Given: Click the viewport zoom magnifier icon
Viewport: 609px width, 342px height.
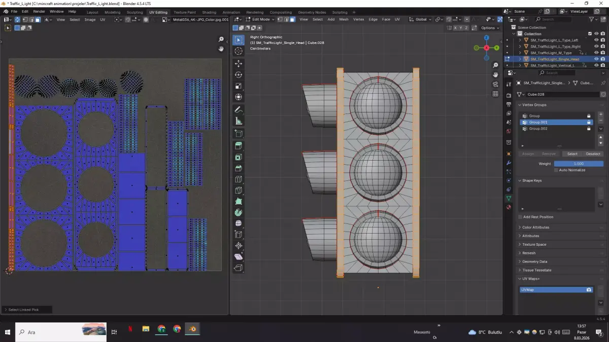Looking at the screenshot, I should click(x=495, y=65).
